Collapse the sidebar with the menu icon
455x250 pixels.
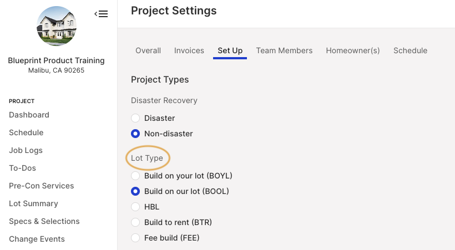click(x=101, y=14)
